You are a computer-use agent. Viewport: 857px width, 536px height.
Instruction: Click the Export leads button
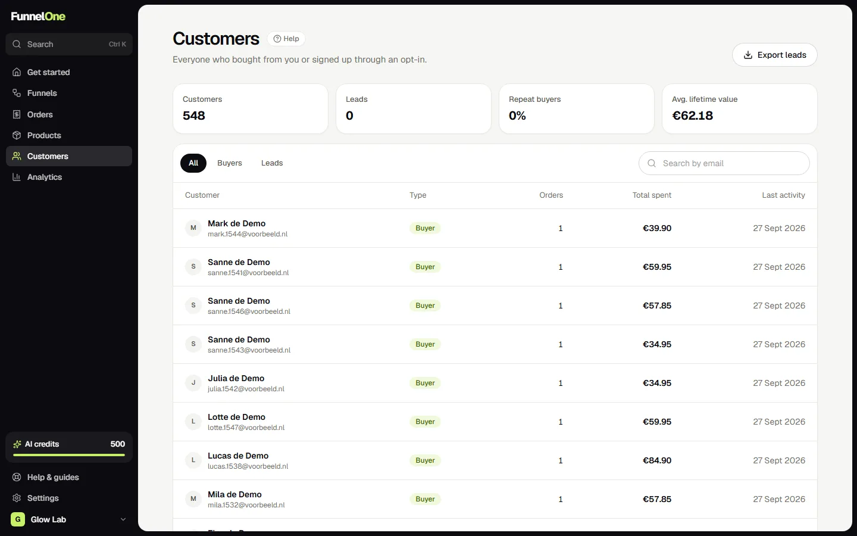(775, 55)
